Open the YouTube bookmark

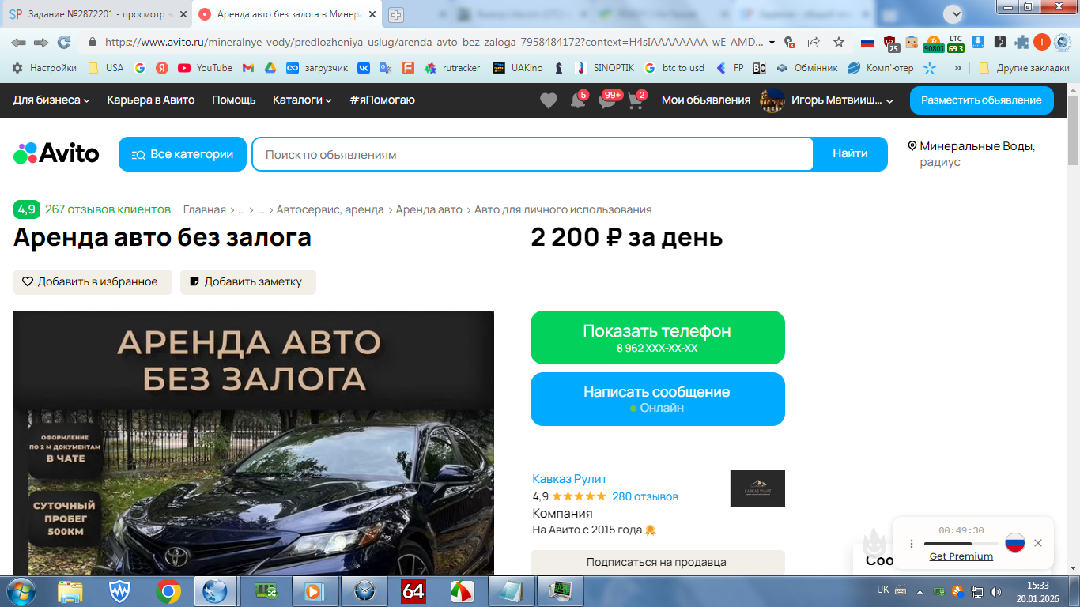coord(205,68)
